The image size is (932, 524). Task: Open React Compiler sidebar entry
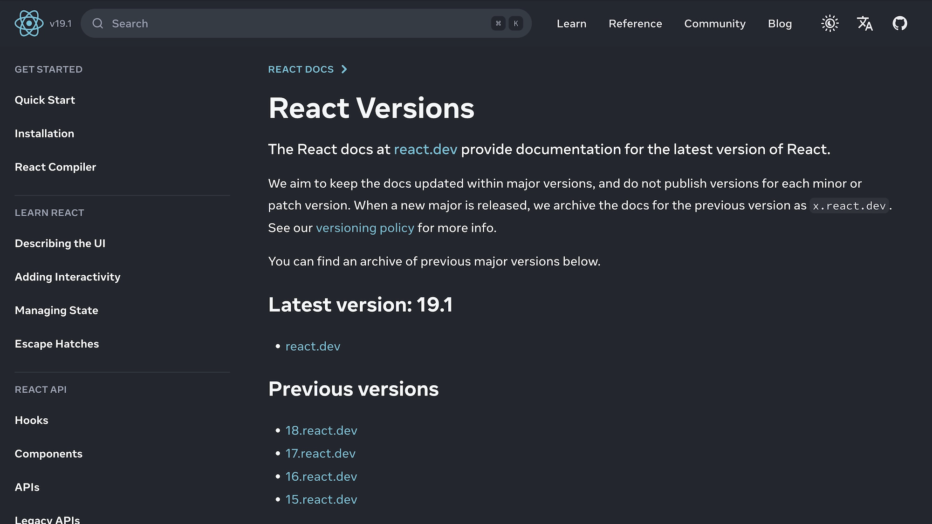tap(55, 167)
